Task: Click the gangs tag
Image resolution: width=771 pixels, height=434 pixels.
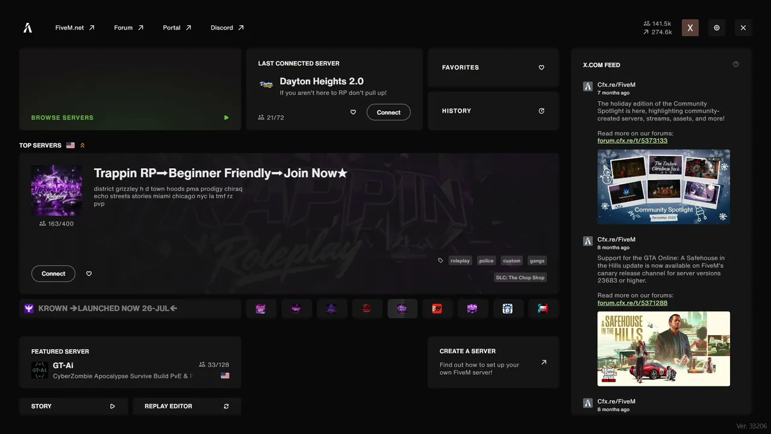Action: coord(537,261)
